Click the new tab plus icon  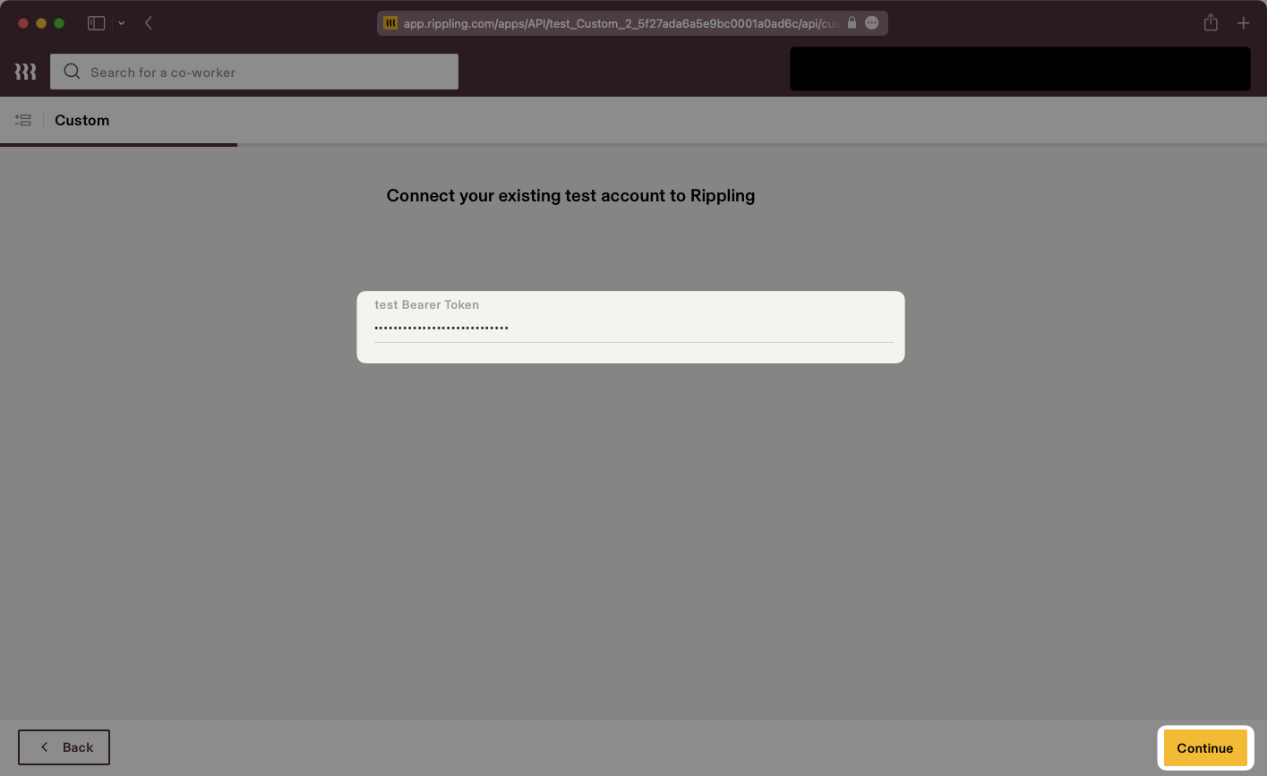tap(1243, 22)
